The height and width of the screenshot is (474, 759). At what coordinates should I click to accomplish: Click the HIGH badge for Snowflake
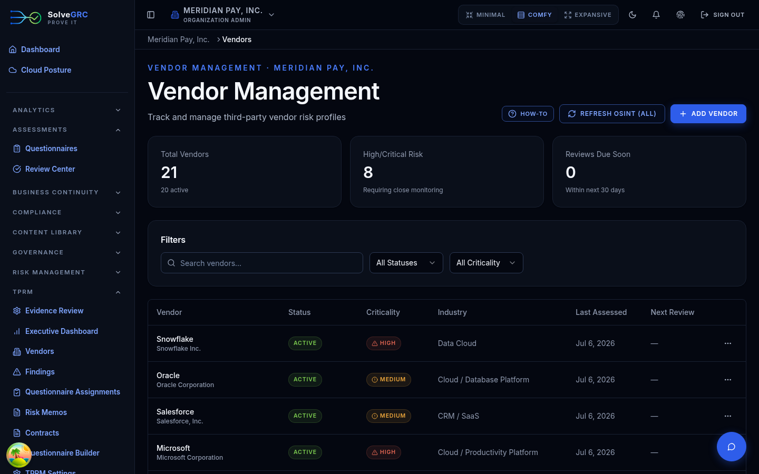(384, 343)
